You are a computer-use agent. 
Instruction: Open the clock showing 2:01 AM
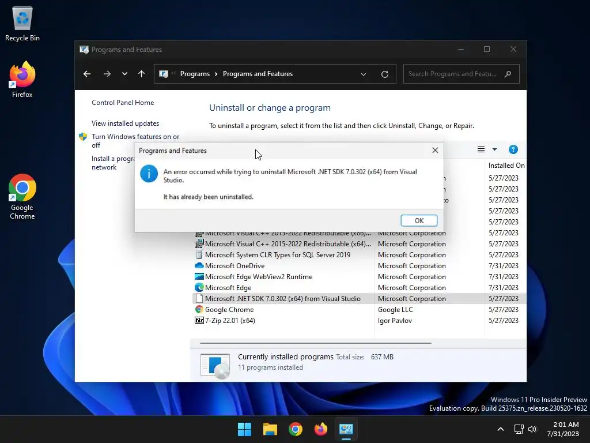563,429
